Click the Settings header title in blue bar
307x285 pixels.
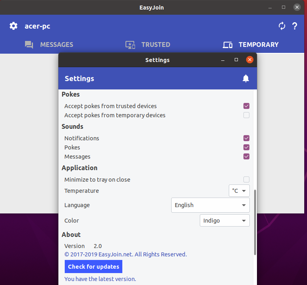[79, 79]
